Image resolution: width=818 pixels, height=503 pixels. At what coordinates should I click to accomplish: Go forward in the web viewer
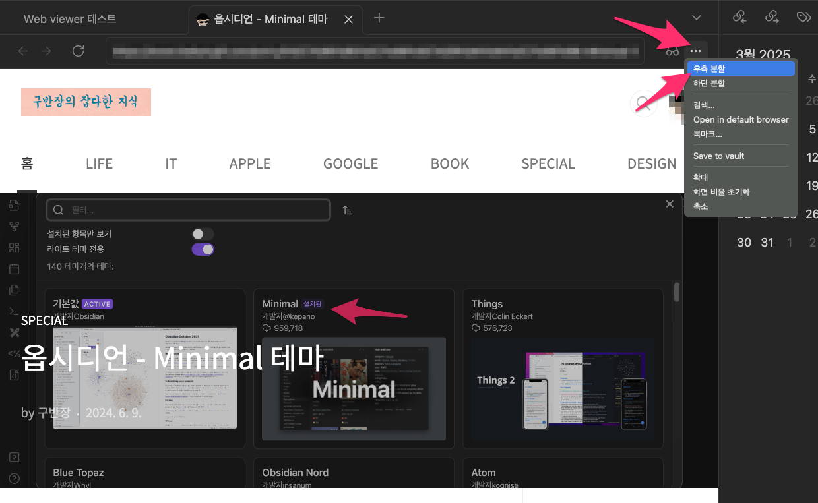click(46, 51)
